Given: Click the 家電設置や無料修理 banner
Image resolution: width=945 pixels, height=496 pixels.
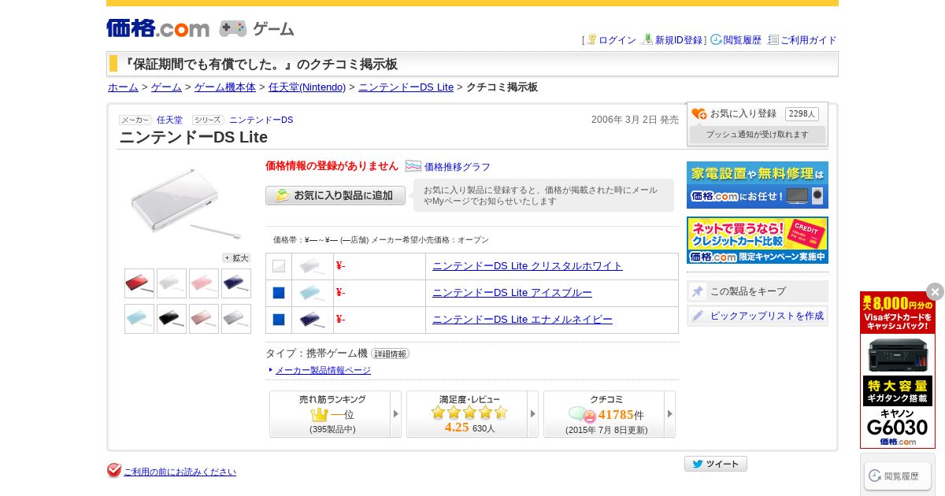Looking at the screenshot, I should pos(758,185).
